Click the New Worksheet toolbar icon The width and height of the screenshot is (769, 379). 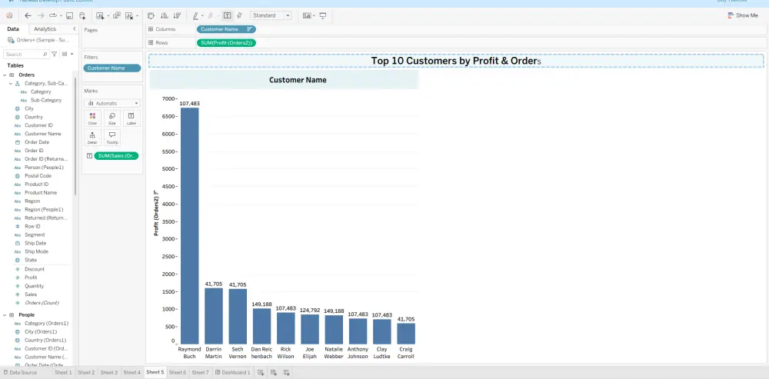tap(100, 15)
